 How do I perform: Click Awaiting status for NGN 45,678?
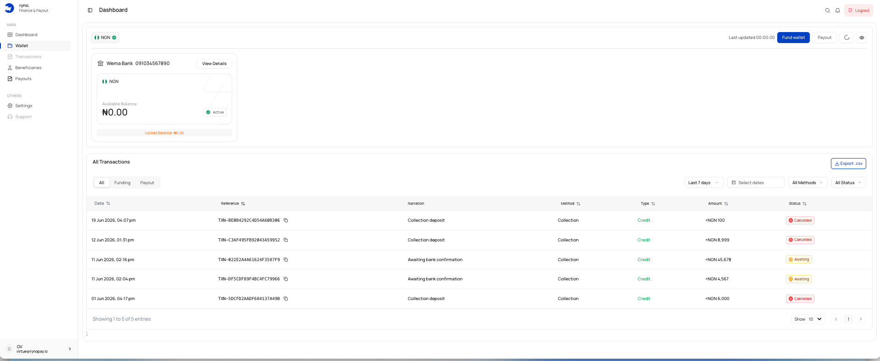[799, 260]
